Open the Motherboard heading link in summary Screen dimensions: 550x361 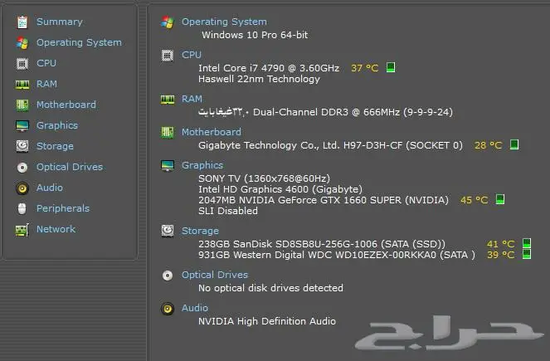coord(211,132)
